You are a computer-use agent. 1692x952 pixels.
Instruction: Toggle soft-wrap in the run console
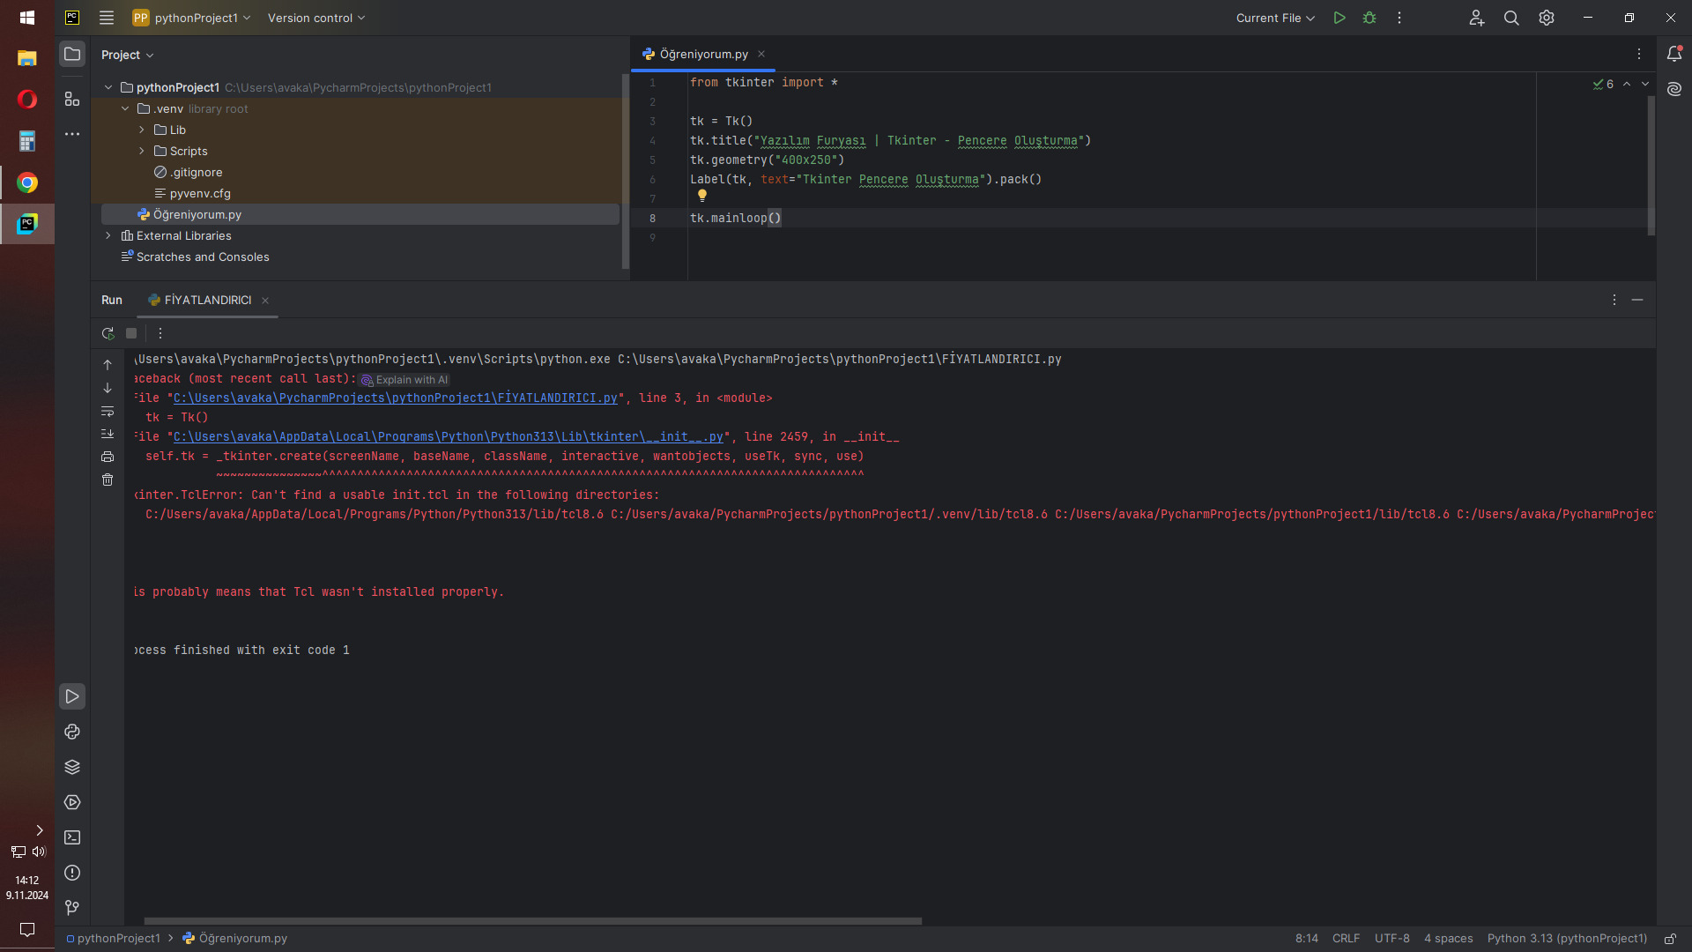click(x=108, y=411)
